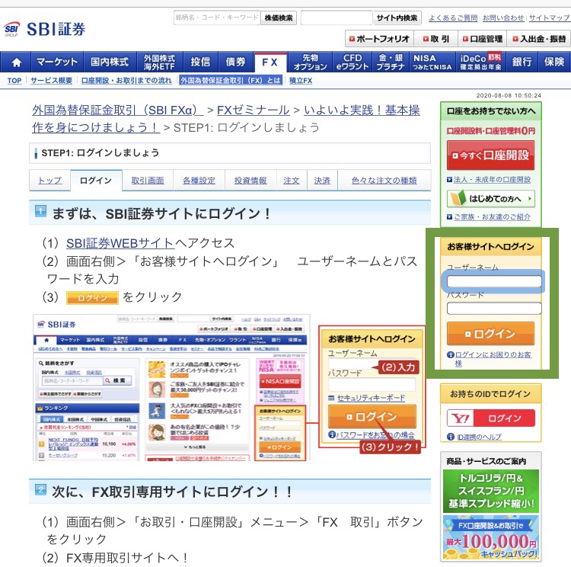Click the 今すぐ口座開設 red button
This screenshot has width=571, height=567.
click(x=491, y=155)
